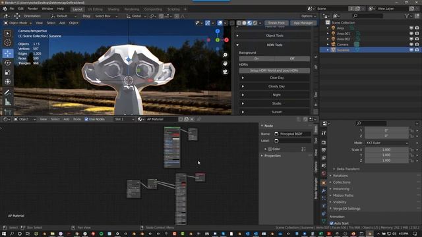
Task: Select the Transform tool in viewport toolbar
Action: (x=7, y=82)
